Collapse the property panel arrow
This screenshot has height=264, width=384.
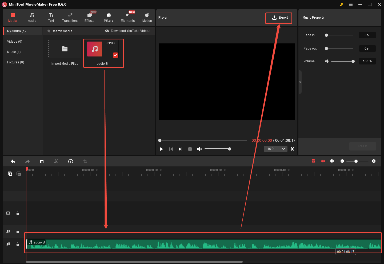point(300,82)
